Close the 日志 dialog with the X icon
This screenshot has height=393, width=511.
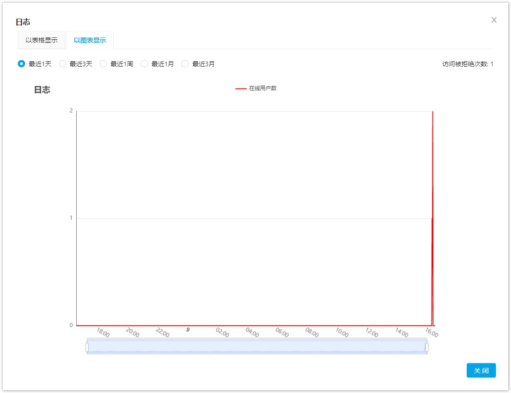(494, 20)
